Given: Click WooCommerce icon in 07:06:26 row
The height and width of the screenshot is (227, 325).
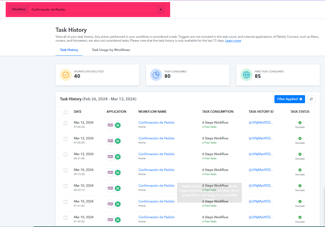Looking at the screenshot, I should pos(110,125).
